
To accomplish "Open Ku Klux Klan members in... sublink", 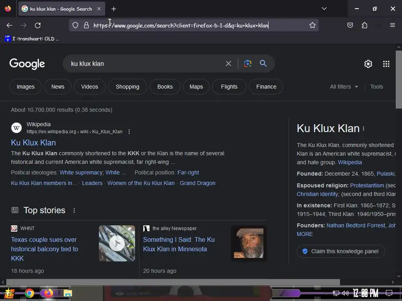I will point(44,183).
